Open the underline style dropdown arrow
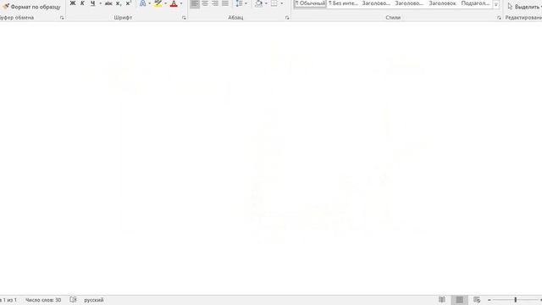Viewport: 542px width, 305px height. coord(100,3)
